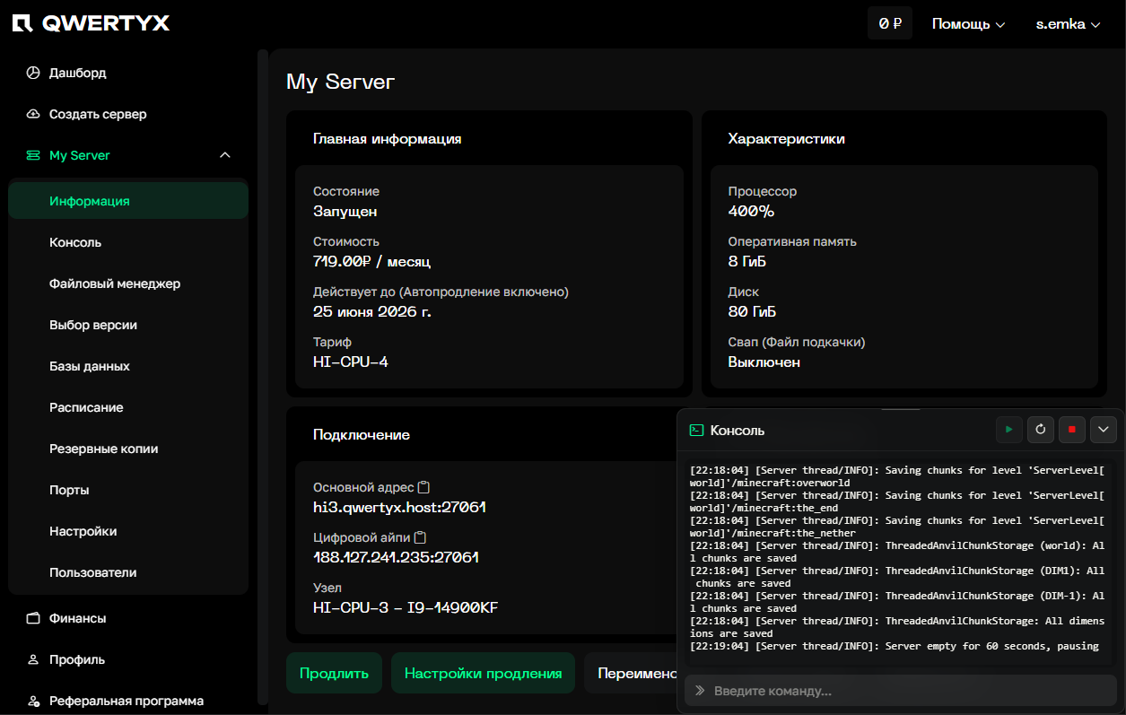Click the hi3.qwertyx.host:27061 address
Screen dimensions: 1126x715
pyautogui.click(x=399, y=507)
